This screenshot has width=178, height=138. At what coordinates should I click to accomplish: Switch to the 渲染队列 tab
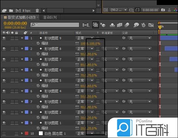49,17
